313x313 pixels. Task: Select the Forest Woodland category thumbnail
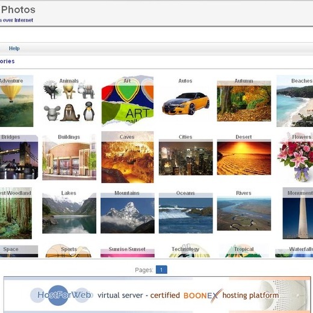coord(16,213)
